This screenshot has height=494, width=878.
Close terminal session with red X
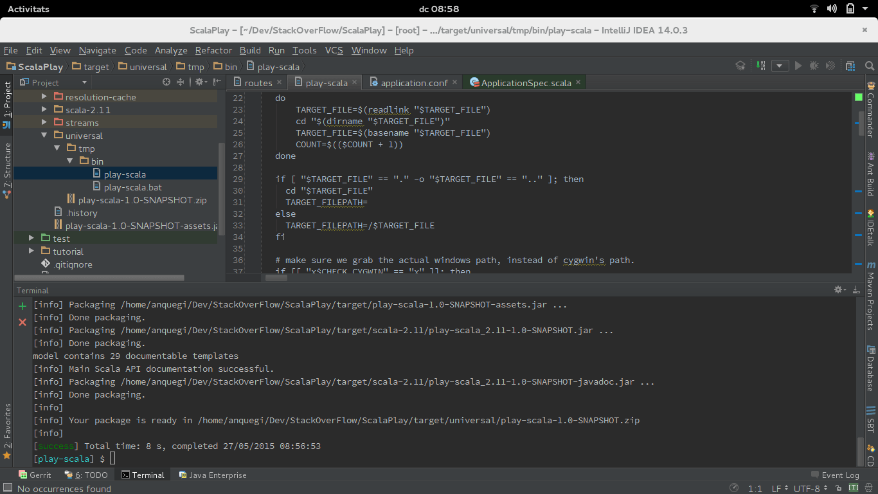22,322
